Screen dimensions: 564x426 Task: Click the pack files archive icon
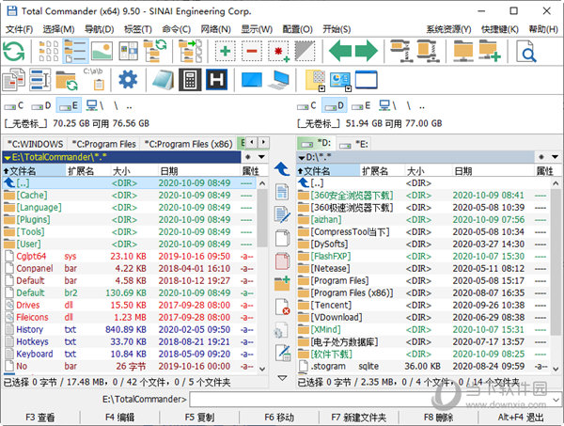[401, 51]
